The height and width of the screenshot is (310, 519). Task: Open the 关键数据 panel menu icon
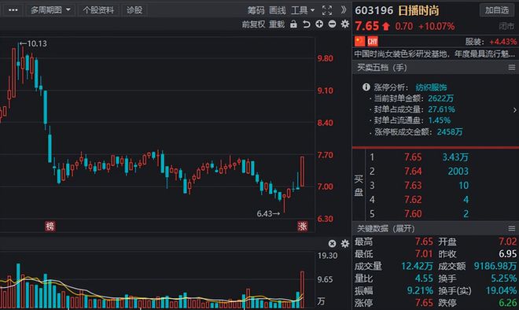click(512, 228)
